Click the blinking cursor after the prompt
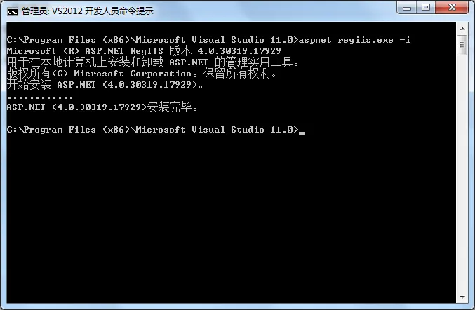This screenshot has height=310, width=475. pos(302,133)
